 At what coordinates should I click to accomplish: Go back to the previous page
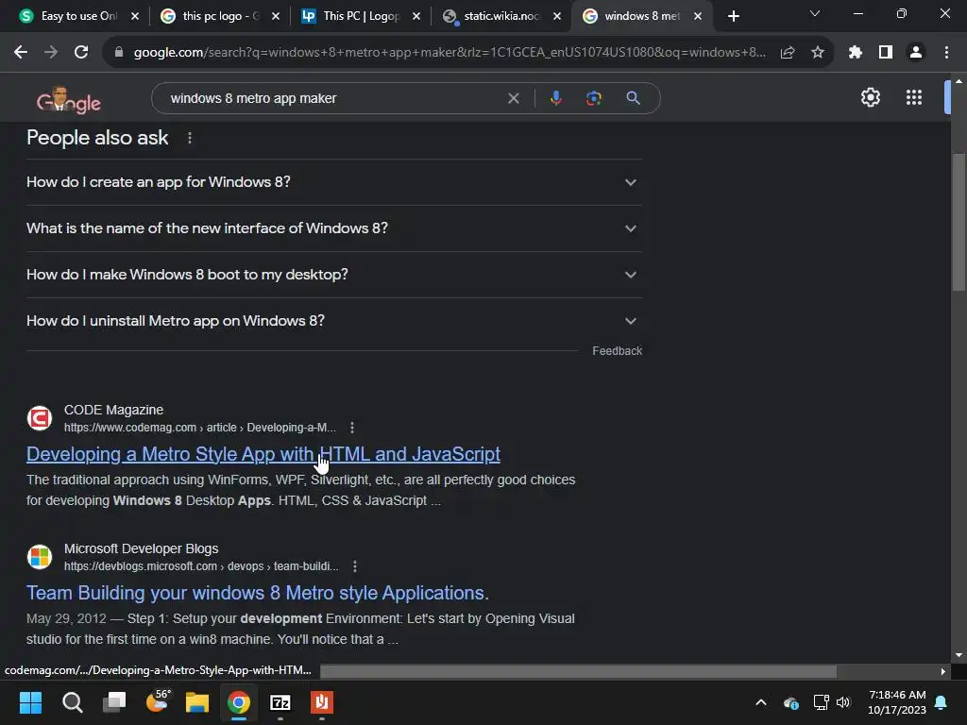[x=21, y=53]
